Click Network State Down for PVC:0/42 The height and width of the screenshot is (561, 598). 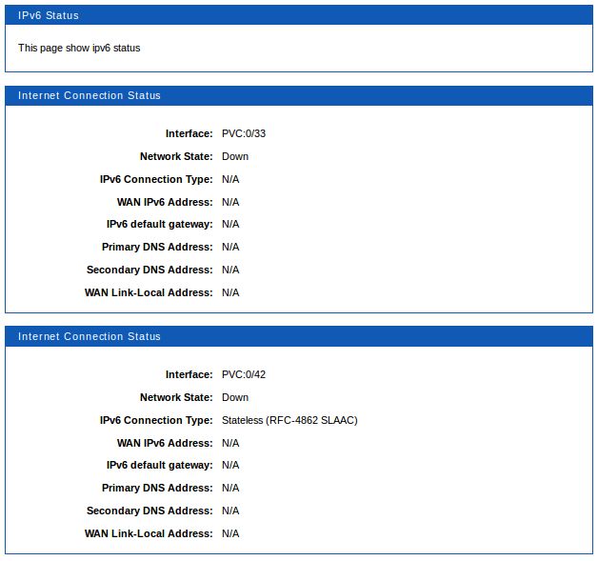(x=235, y=397)
